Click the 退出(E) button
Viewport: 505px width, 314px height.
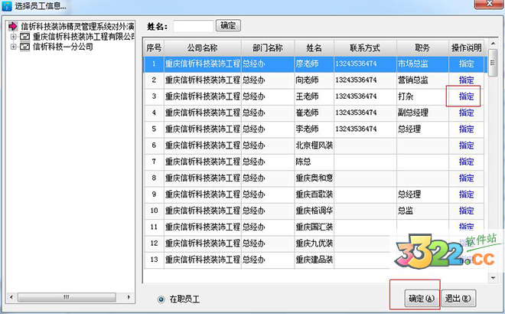click(458, 299)
